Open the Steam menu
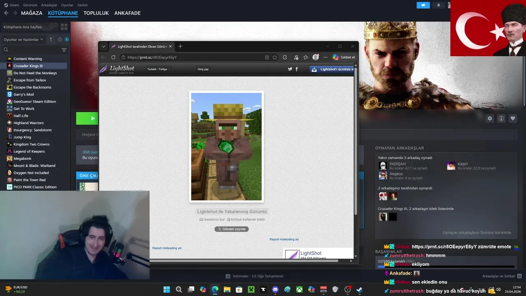The height and width of the screenshot is (296, 526). (12, 5)
